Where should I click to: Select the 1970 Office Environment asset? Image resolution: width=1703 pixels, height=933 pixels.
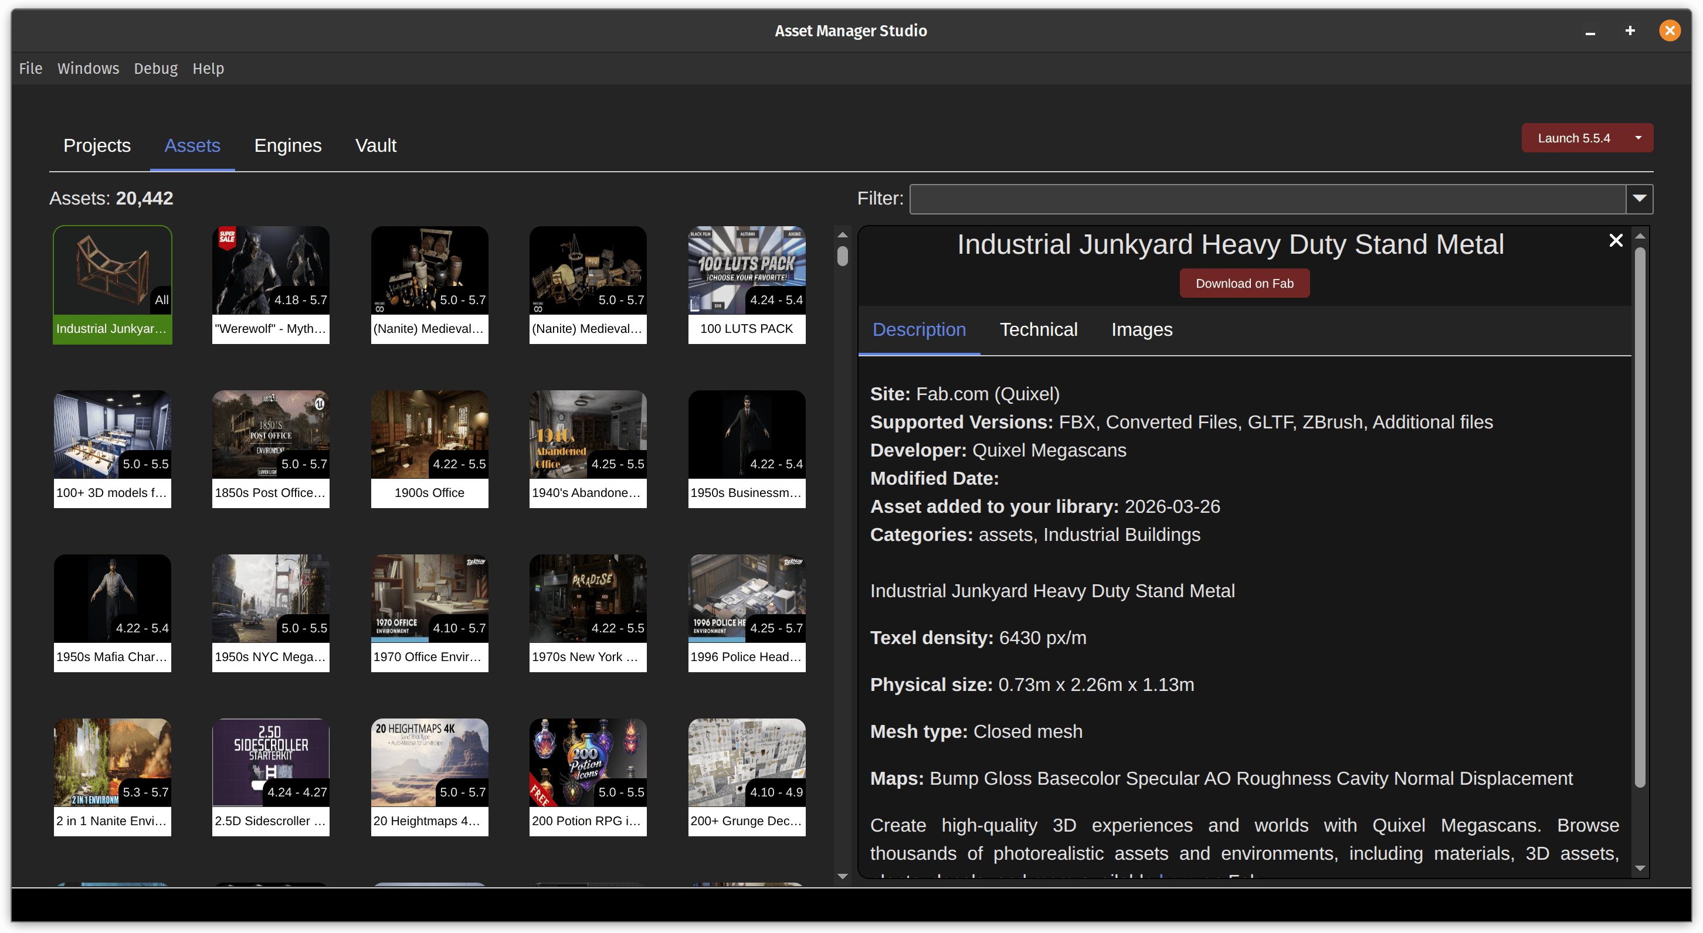429,612
